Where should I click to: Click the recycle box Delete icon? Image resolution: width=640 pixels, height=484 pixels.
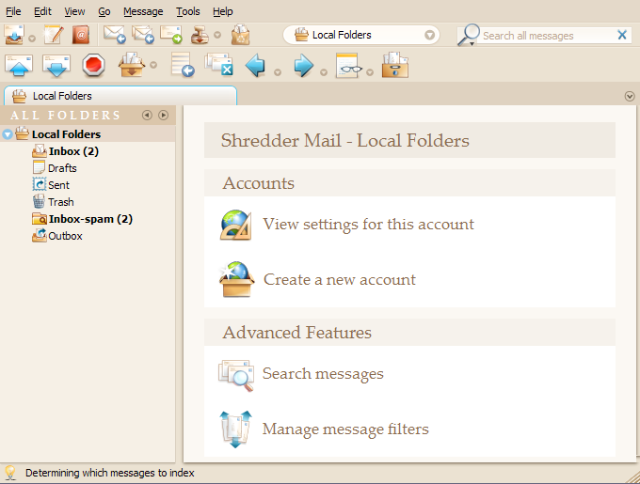[x=240, y=35]
